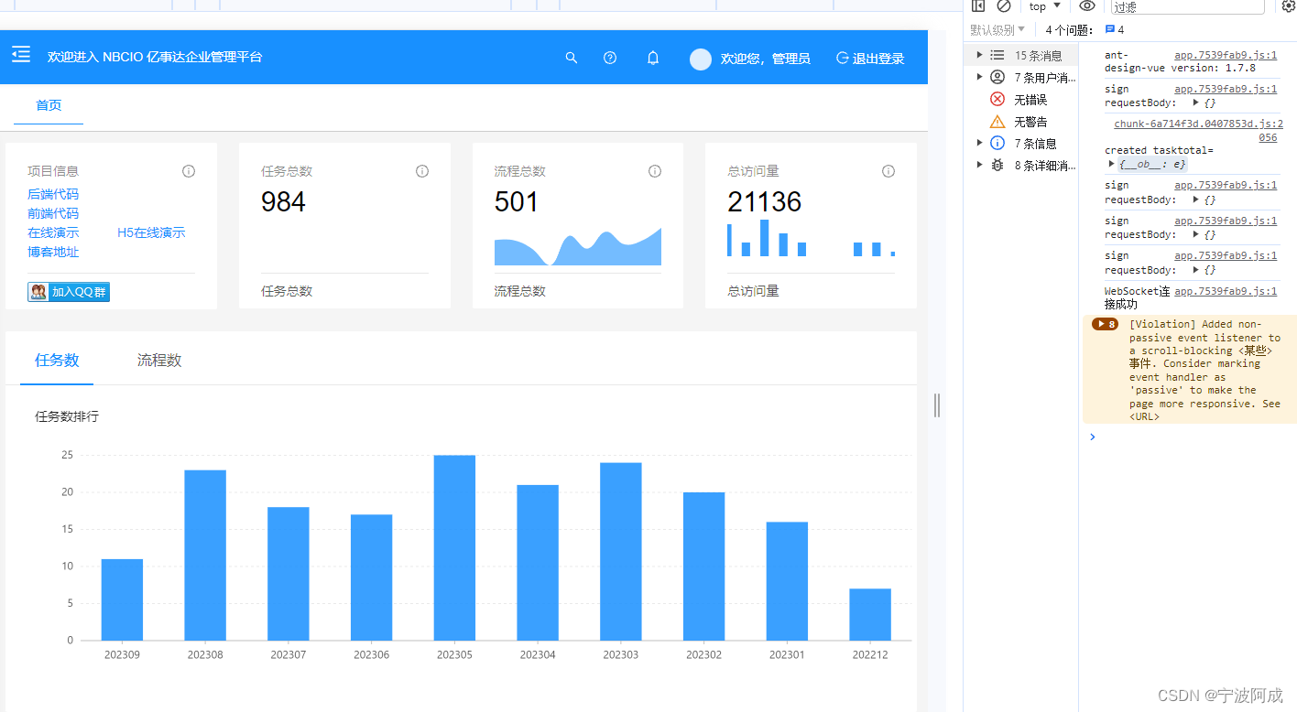Screen dimensions: 1297x712
Task: Clear the console with the ban icon
Action: [1004, 5]
